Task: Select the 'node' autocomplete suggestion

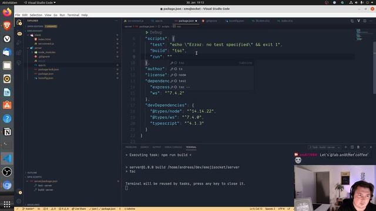Action: (x=211, y=75)
